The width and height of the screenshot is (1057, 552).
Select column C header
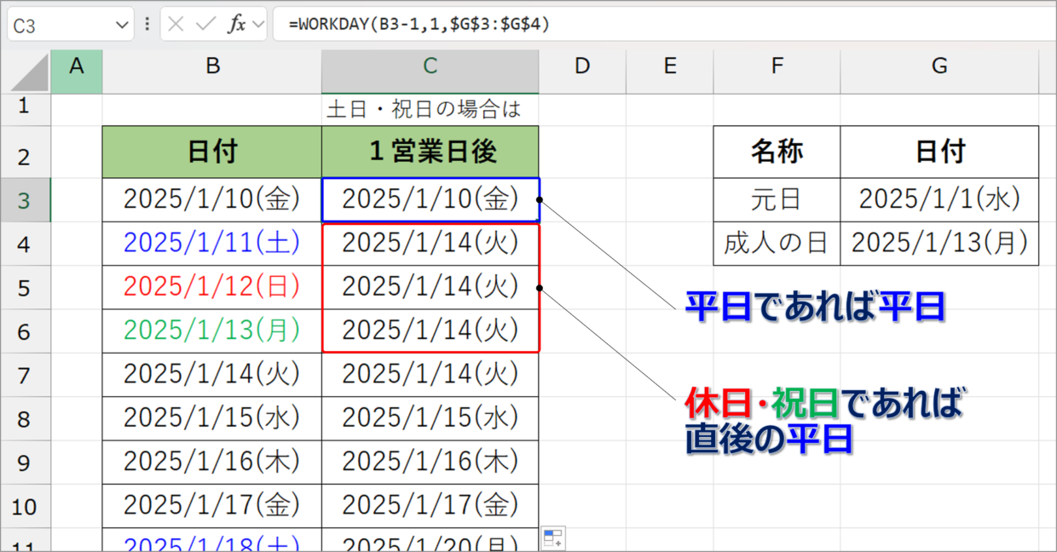(x=430, y=66)
